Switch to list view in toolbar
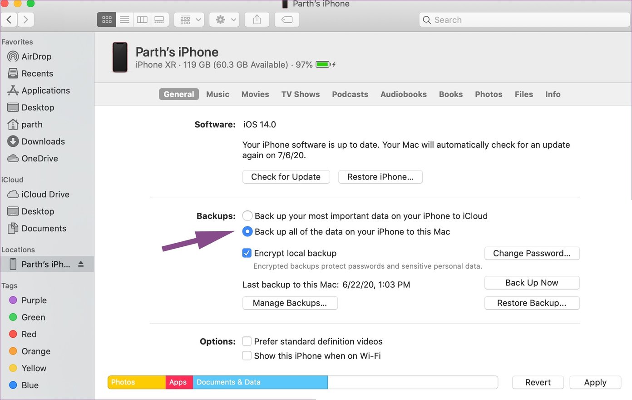Viewport: 632px width, 400px height. (124, 20)
